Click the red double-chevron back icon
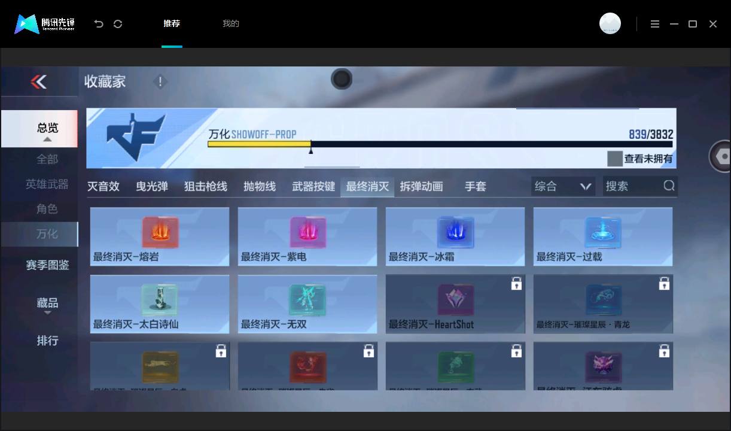Viewport: 731px width, 431px height. point(39,81)
